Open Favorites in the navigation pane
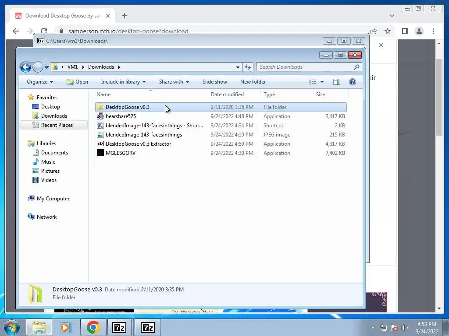This screenshot has height=336, width=449. tap(47, 98)
